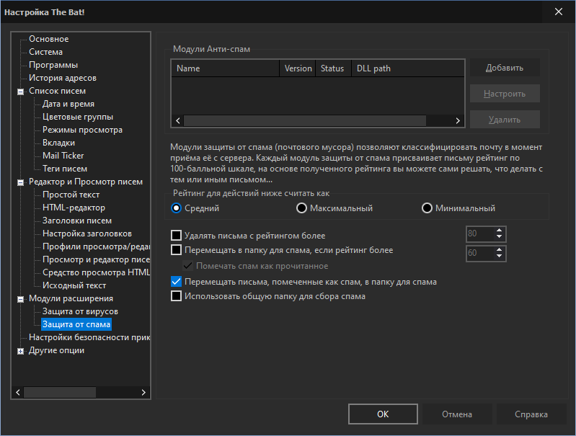Select the Максимальный rating radio button
576x436 pixels.
click(301, 208)
